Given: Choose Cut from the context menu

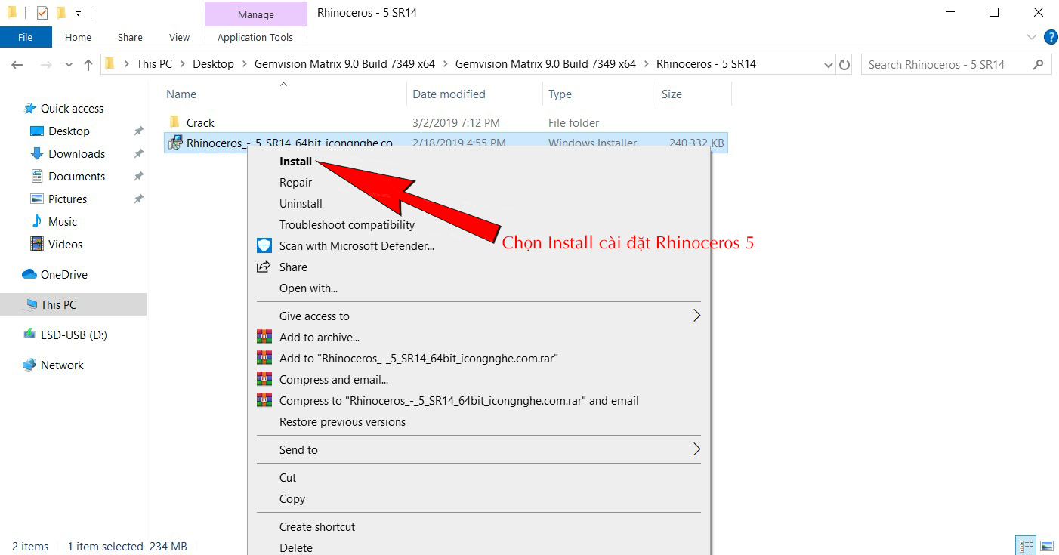Looking at the screenshot, I should pyautogui.click(x=288, y=477).
